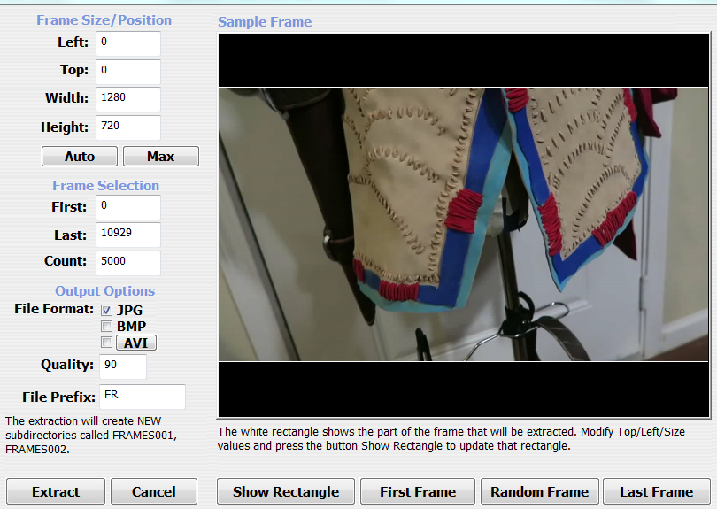Click the Last frame field showing 10929
The width and height of the screenshot is (717, 509).
click(x=127, y=235)
